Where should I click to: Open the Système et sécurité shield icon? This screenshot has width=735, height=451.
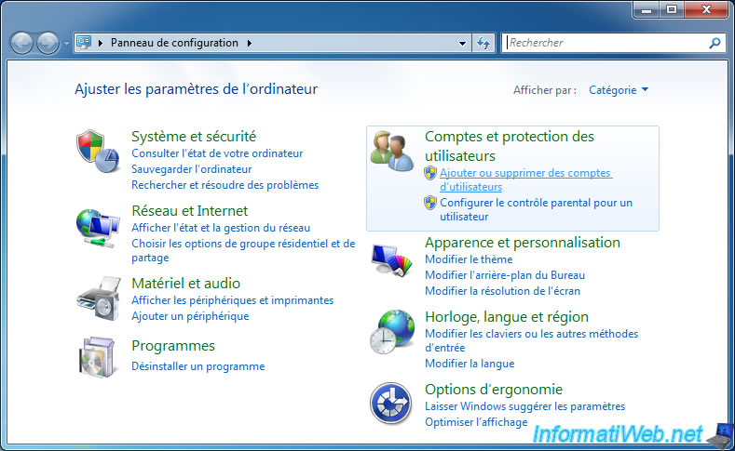coord(98,152)
